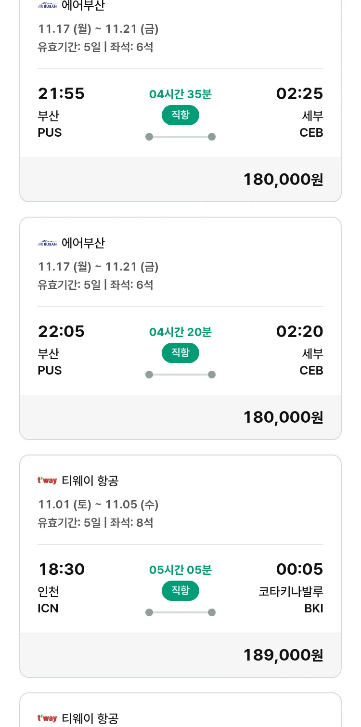Tap the 00:05 arrival time

[299, 570]
